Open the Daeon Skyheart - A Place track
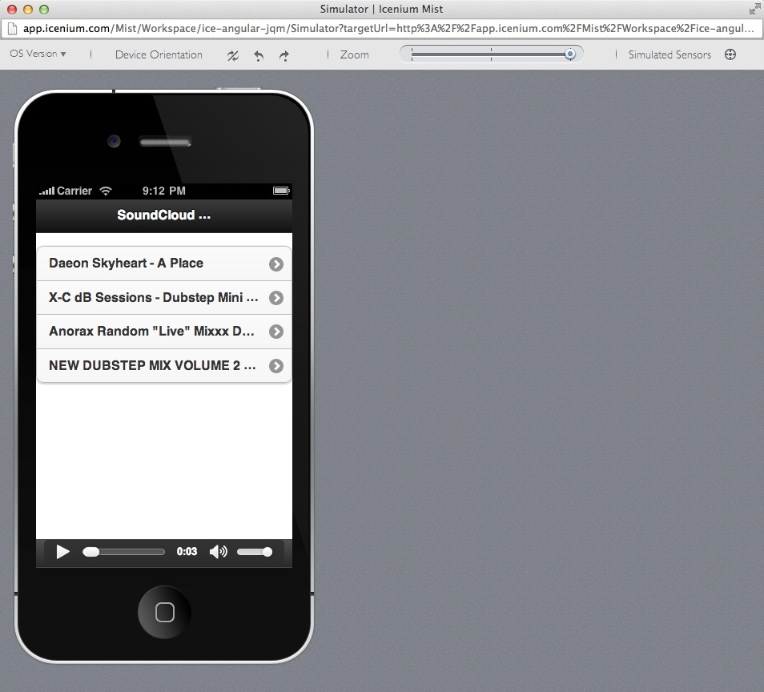The image size is (764, 692). (x=164, y=264)
